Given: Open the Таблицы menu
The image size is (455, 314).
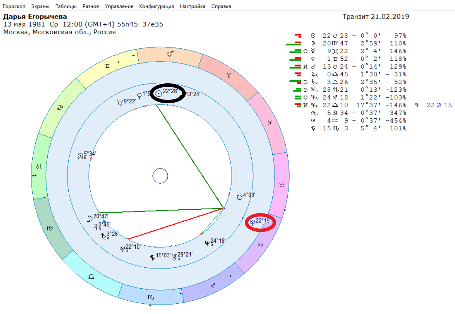Looking at the screenshot, I should [66, 6].
